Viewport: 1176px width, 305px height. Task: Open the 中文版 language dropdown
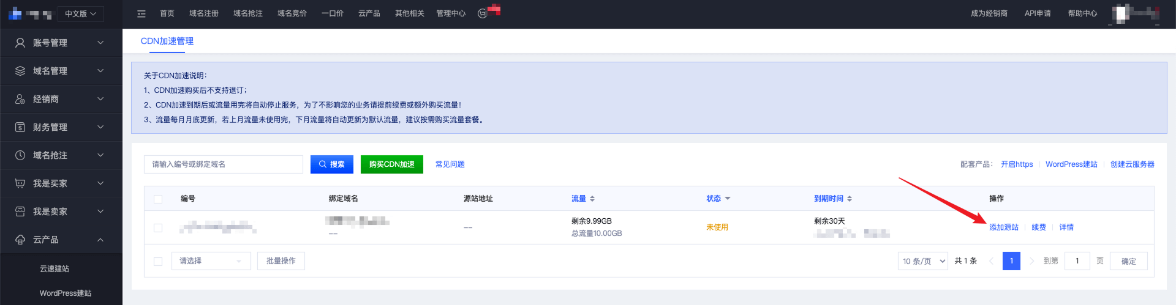[x=81, y=13]
